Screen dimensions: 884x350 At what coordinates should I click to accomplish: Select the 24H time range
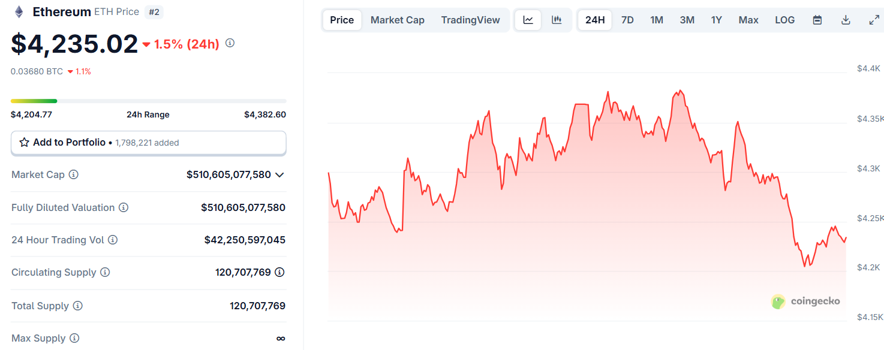[595, 20]
